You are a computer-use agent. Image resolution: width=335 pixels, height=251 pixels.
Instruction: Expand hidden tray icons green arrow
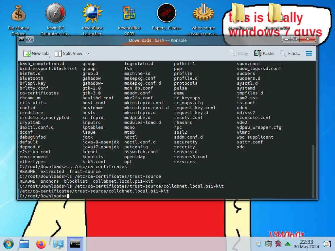pos(288,244)
